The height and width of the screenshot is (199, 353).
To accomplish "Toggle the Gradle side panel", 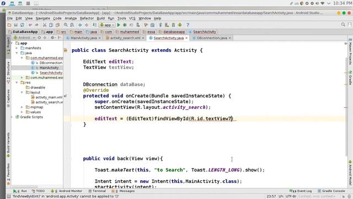I will tap(350, 78).
